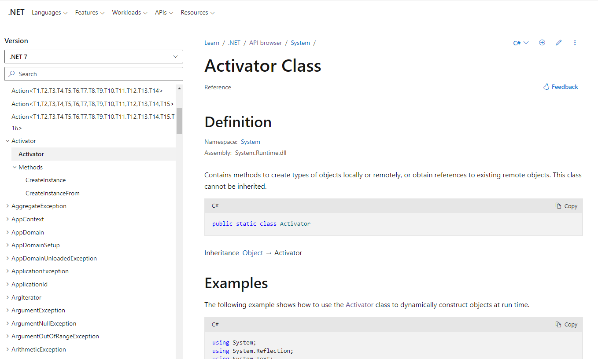Expand the ArgIterator node
The image size is (598, 359).
click(x=7, y=297)
